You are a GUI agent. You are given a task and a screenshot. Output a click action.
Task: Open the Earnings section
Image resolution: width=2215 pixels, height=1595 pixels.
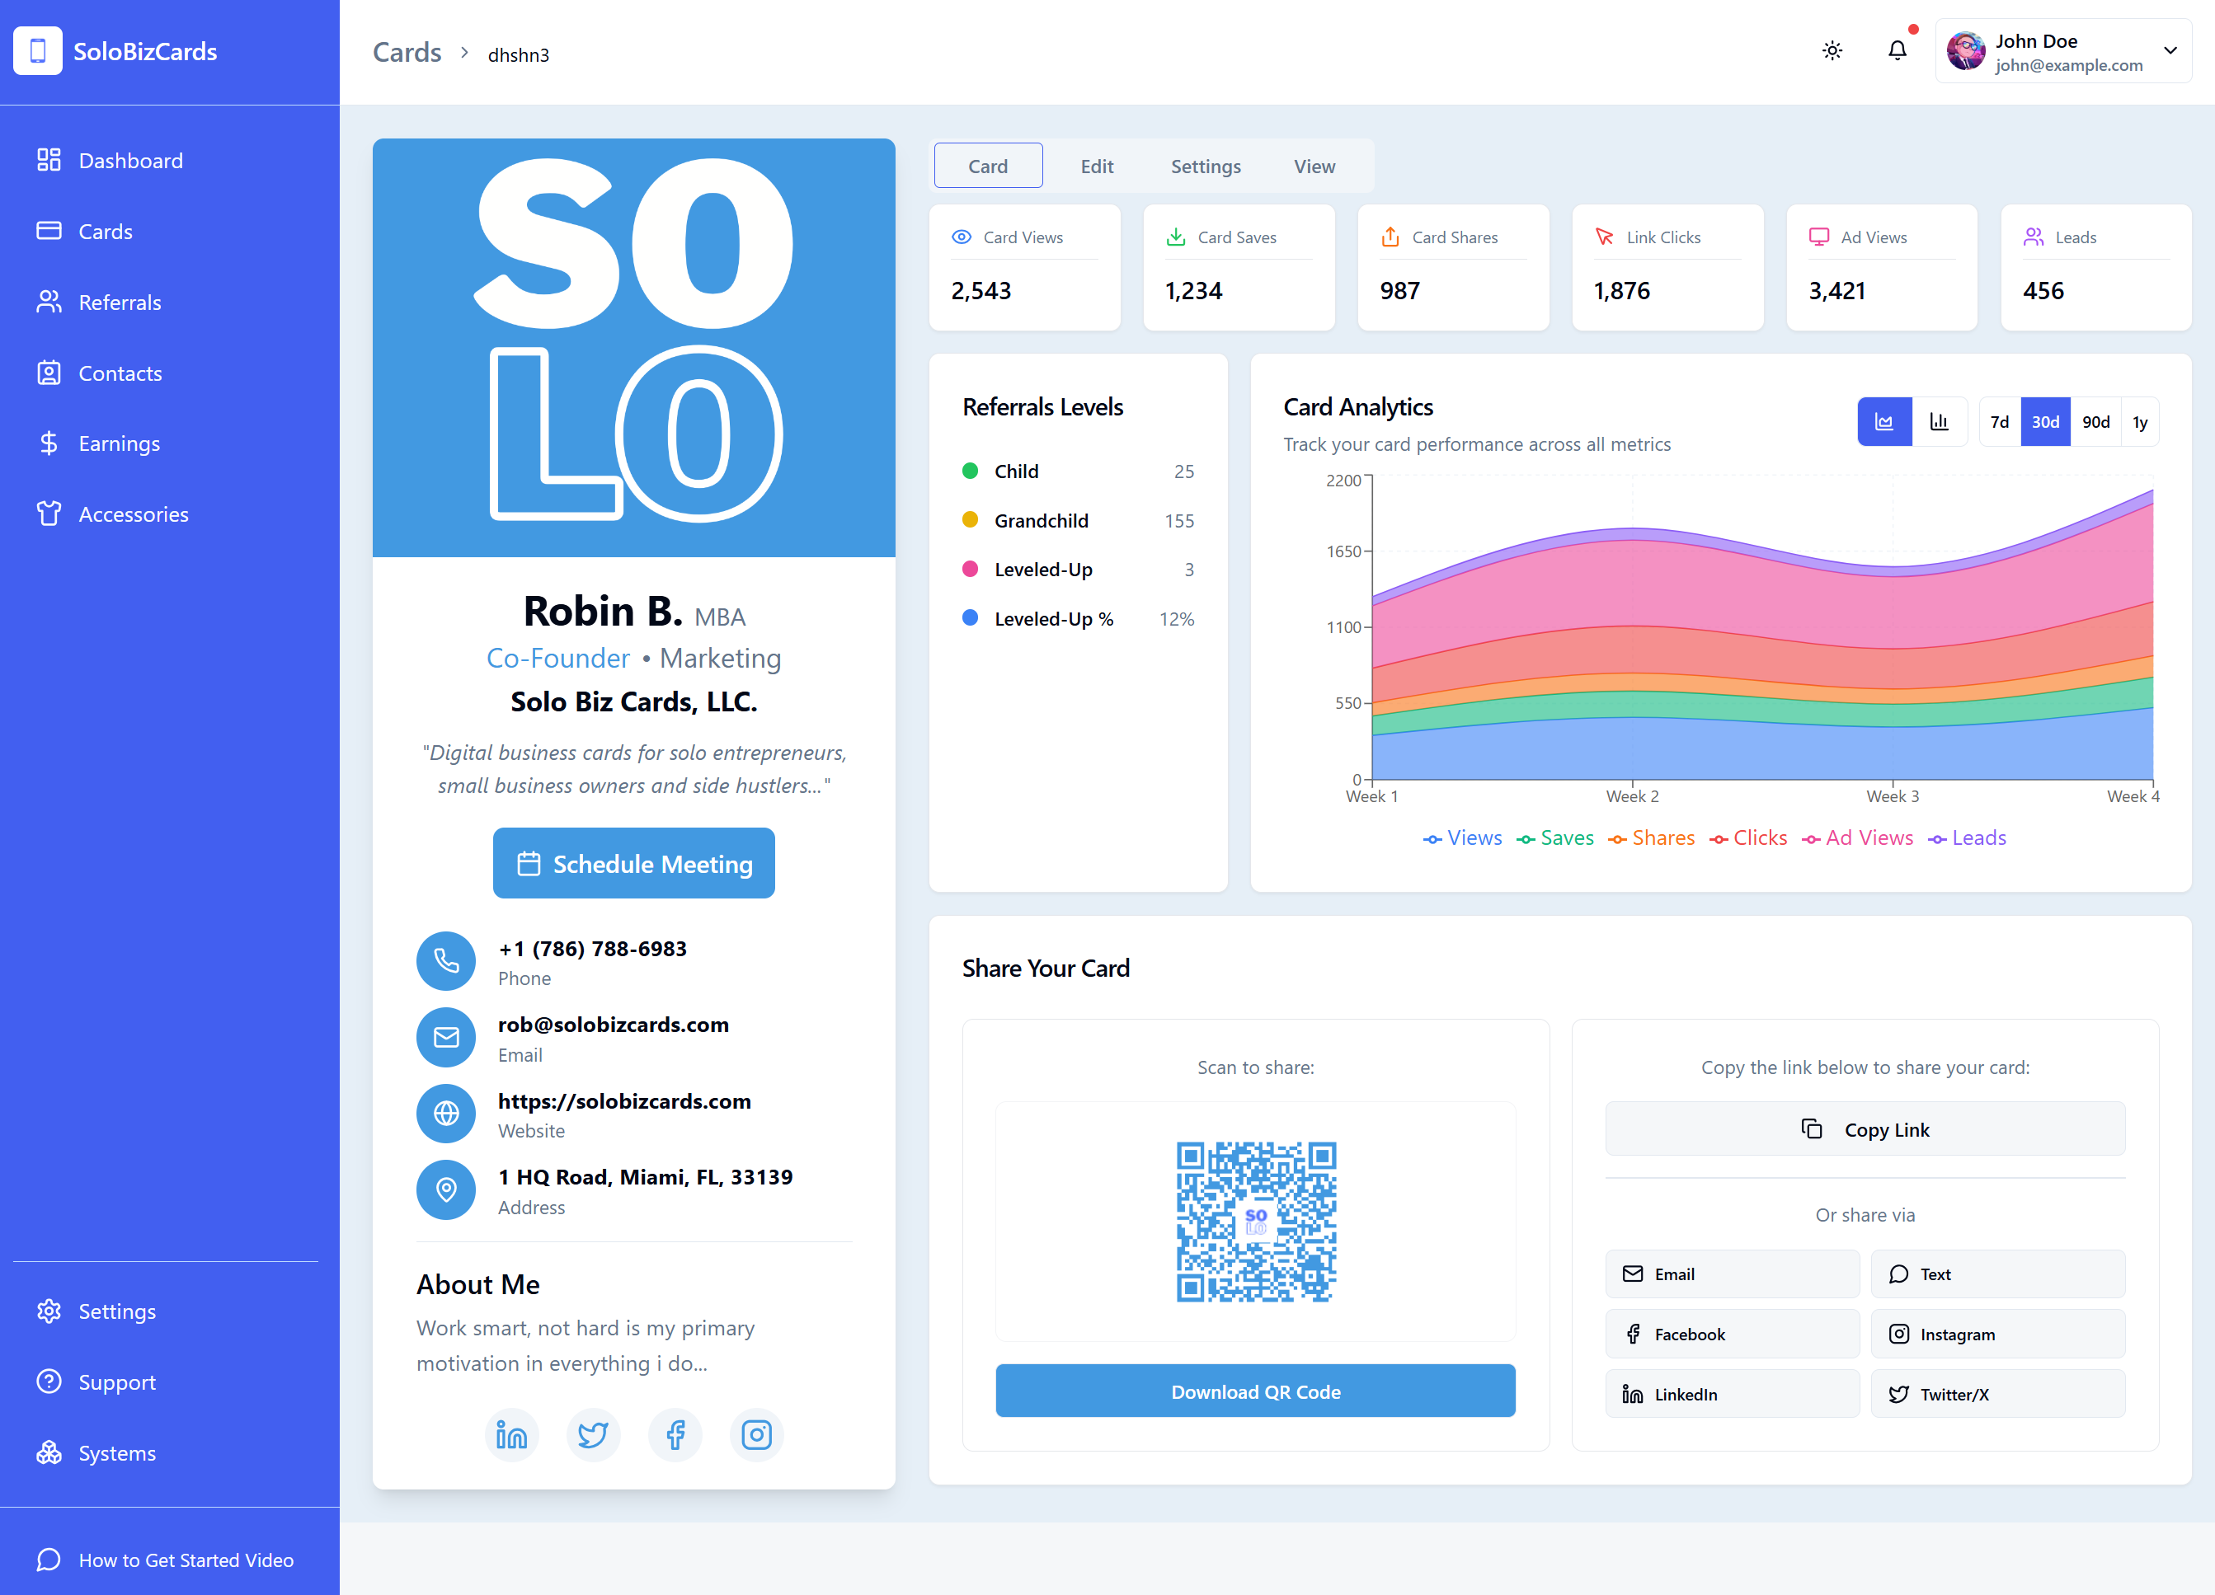tap(119, 442)
